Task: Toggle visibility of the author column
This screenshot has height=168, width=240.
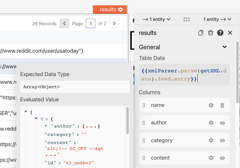Action: 222,123
